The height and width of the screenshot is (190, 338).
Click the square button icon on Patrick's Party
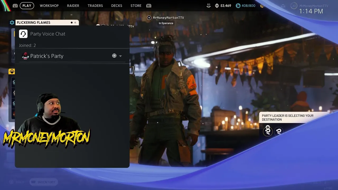pos(114,56)
